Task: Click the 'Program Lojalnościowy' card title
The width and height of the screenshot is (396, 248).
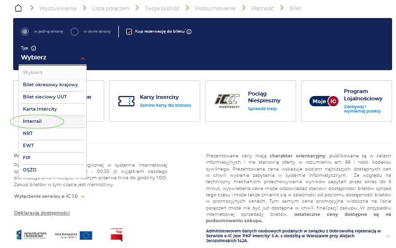Action: (363, 95)
